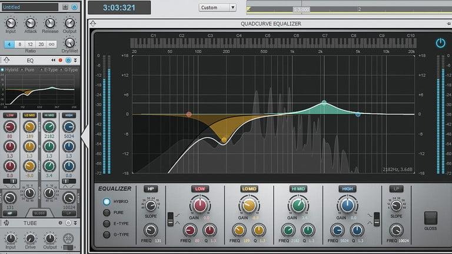
Task: Select PURE mode in large equalizer
Action: pos(107,212)
